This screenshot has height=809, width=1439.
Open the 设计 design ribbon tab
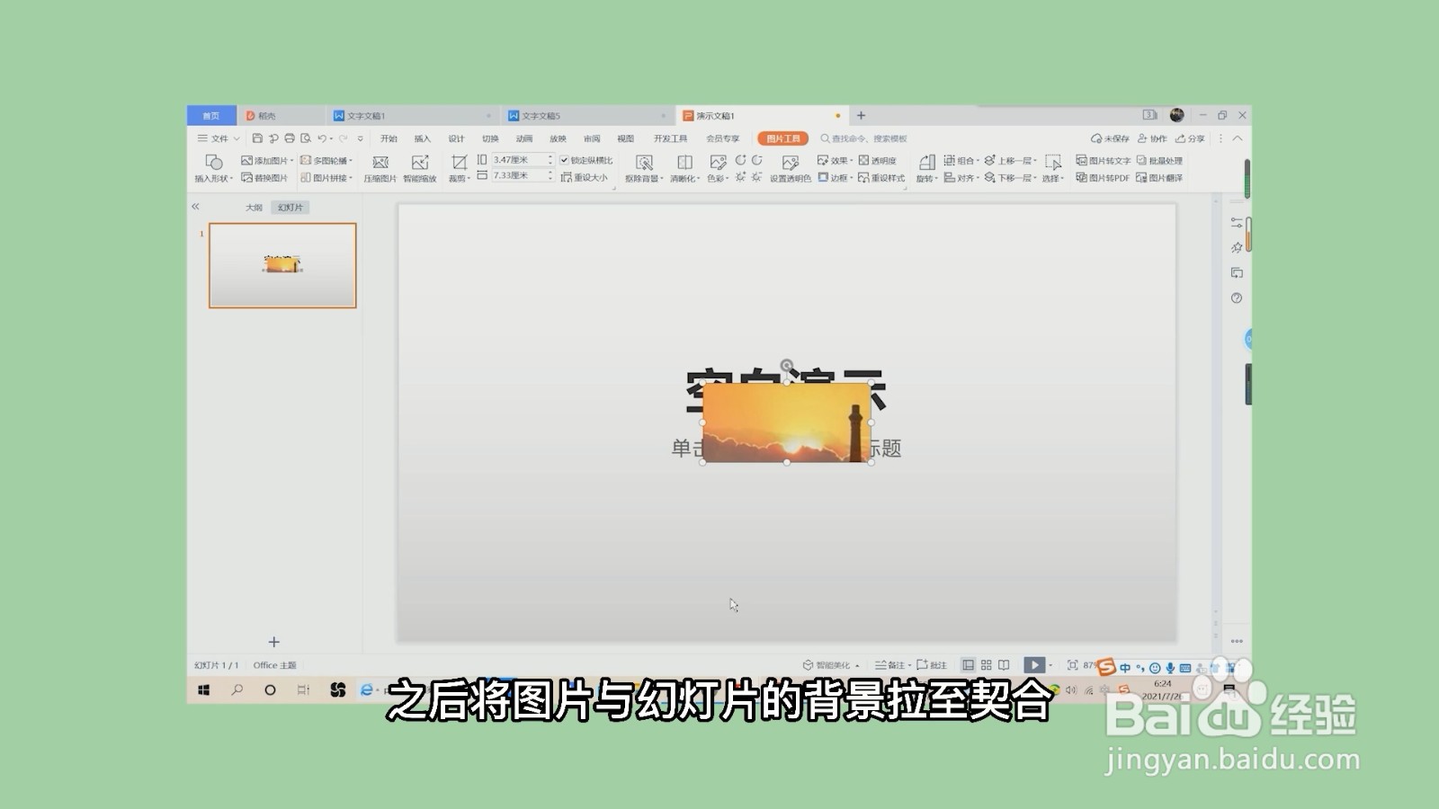tap(457, 138)
